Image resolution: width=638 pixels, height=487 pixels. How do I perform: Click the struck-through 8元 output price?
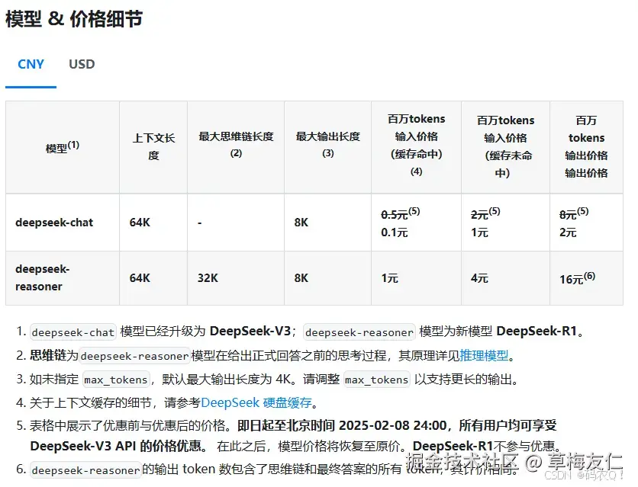[x=568, y=214]
